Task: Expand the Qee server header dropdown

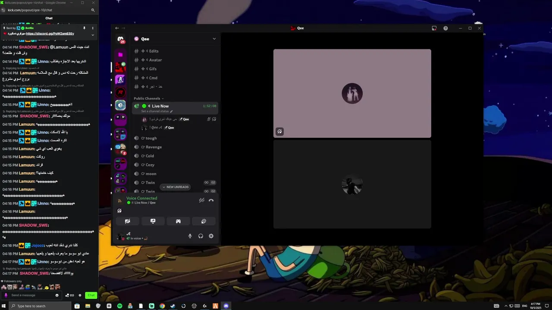Action: (214, 39)
